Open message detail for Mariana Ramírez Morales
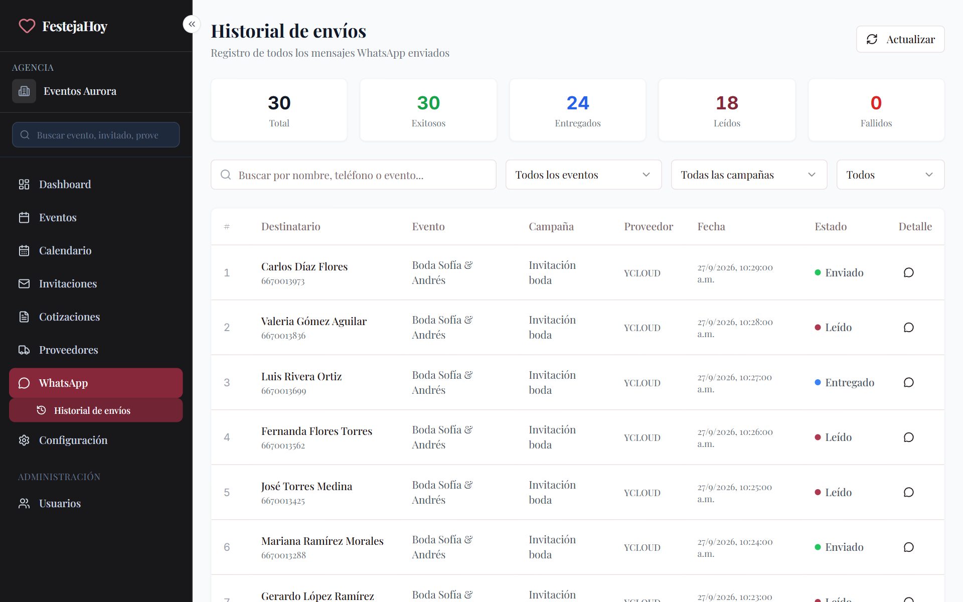Screen dimensions: 963x602 point(908,547)
